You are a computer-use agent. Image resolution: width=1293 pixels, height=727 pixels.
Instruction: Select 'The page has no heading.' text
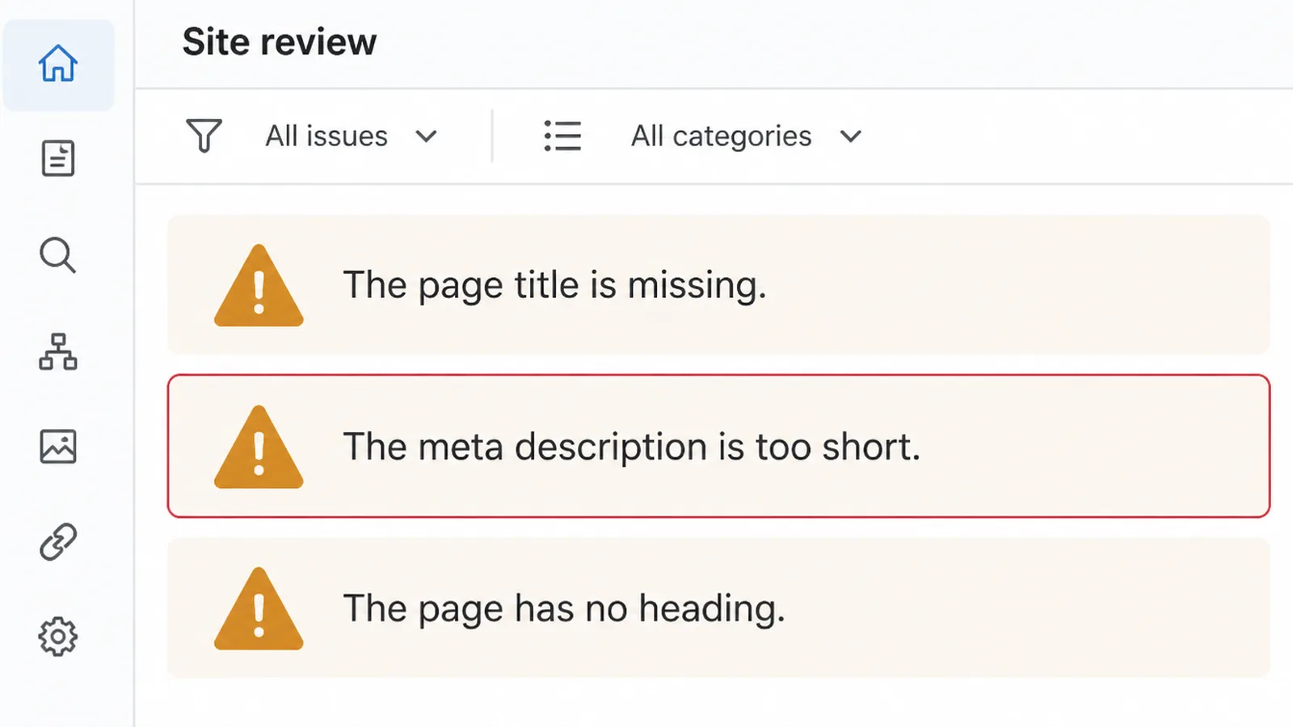[564, 609]
